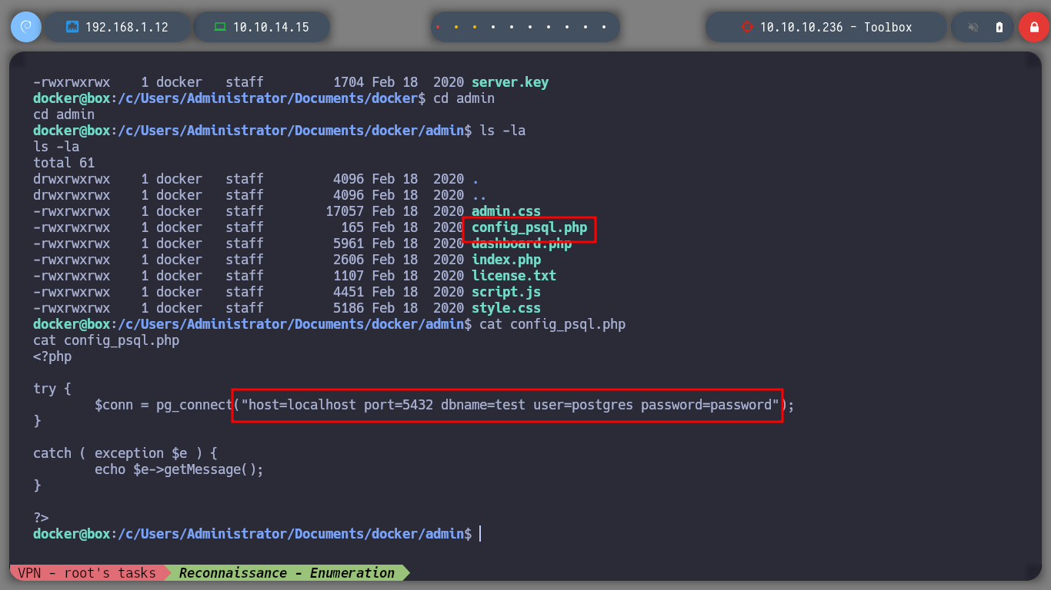
Task: Switch to the red workspace dot
Action: (x=438, y=27)
